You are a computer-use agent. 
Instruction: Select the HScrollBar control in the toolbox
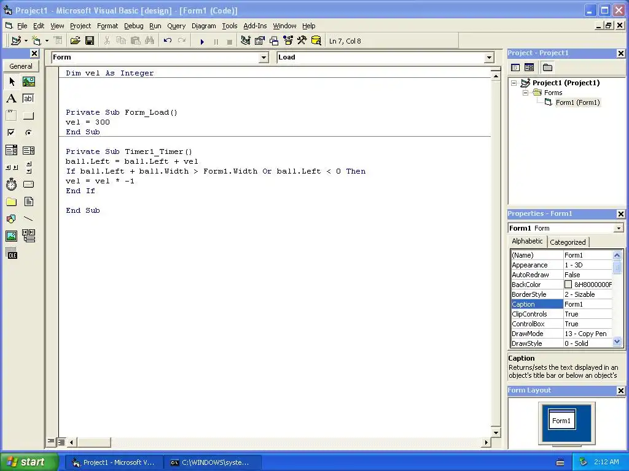(x=12, y=167)
